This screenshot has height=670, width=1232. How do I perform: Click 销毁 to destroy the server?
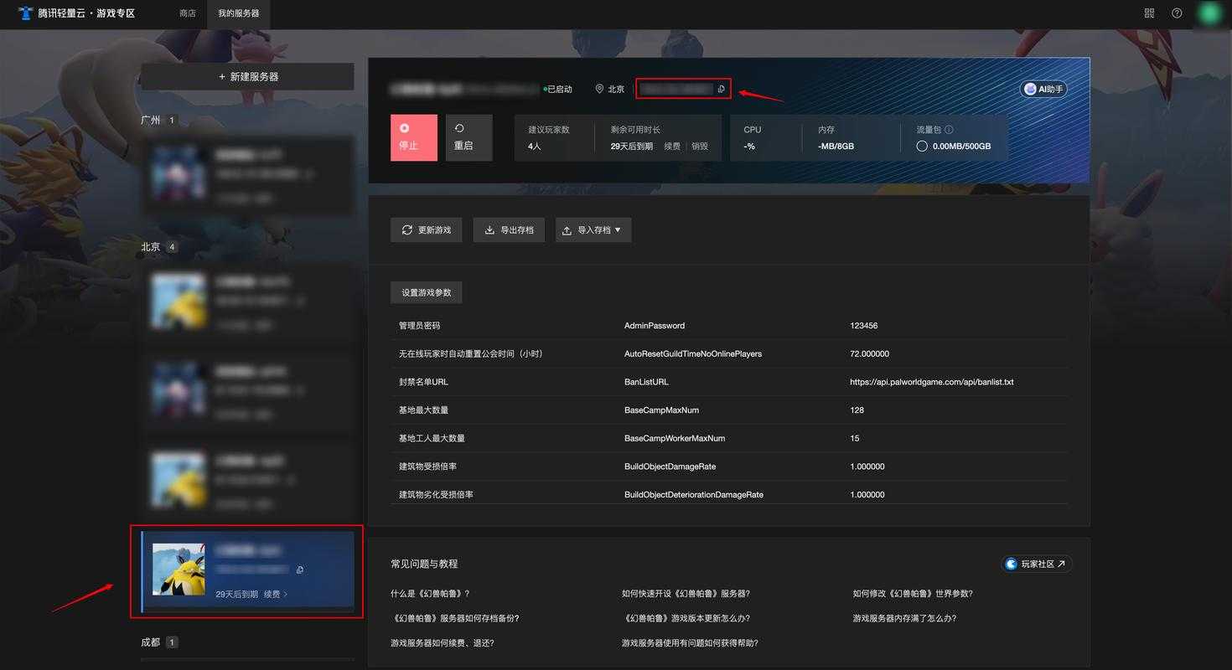point(700,146)
